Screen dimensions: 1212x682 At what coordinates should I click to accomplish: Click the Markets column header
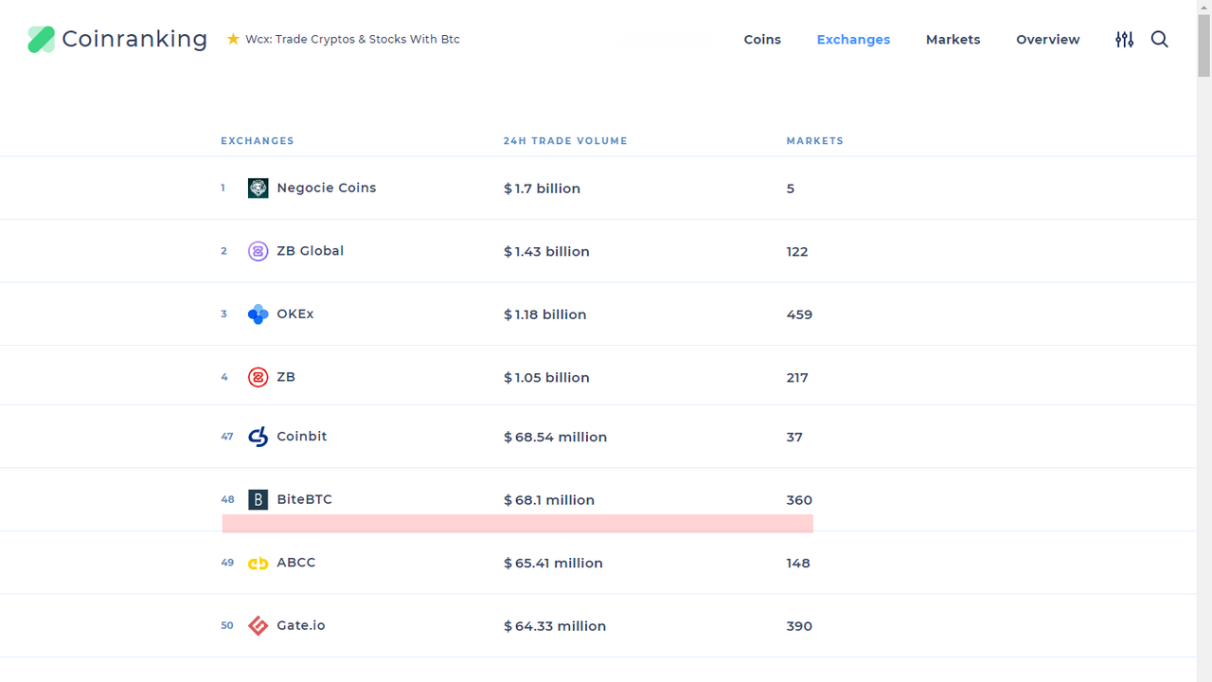pyautogui.click(x=814, y=141)
